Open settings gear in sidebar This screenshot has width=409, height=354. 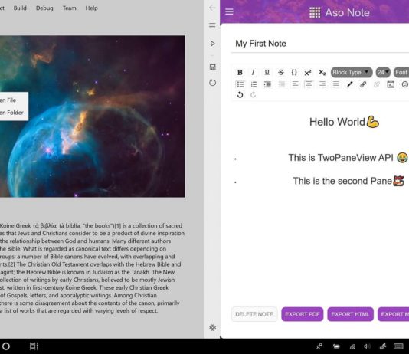(213, 327)
